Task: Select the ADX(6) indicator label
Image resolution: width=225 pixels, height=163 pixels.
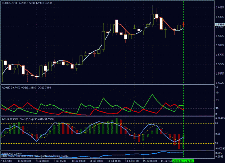Action: pos(6,88)
